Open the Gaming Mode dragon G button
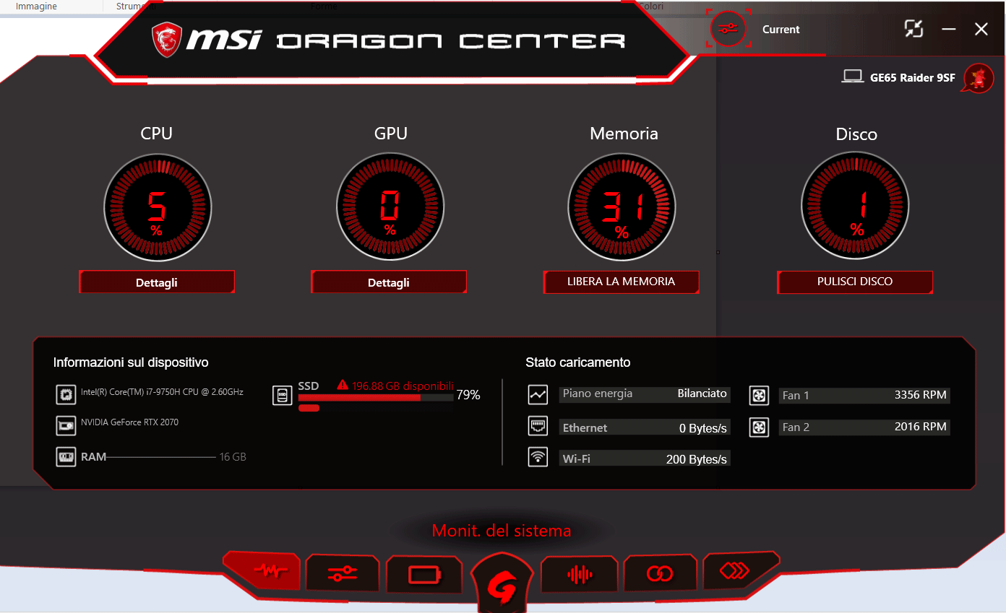 point(502,583)
